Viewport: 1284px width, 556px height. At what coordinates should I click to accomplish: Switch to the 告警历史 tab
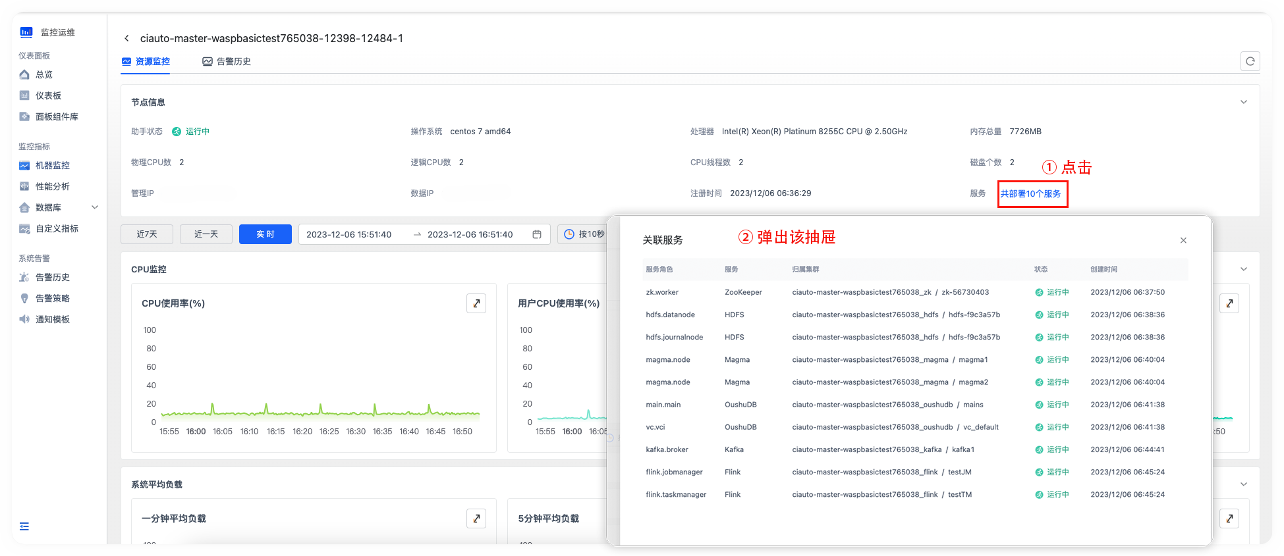[227, 62]
